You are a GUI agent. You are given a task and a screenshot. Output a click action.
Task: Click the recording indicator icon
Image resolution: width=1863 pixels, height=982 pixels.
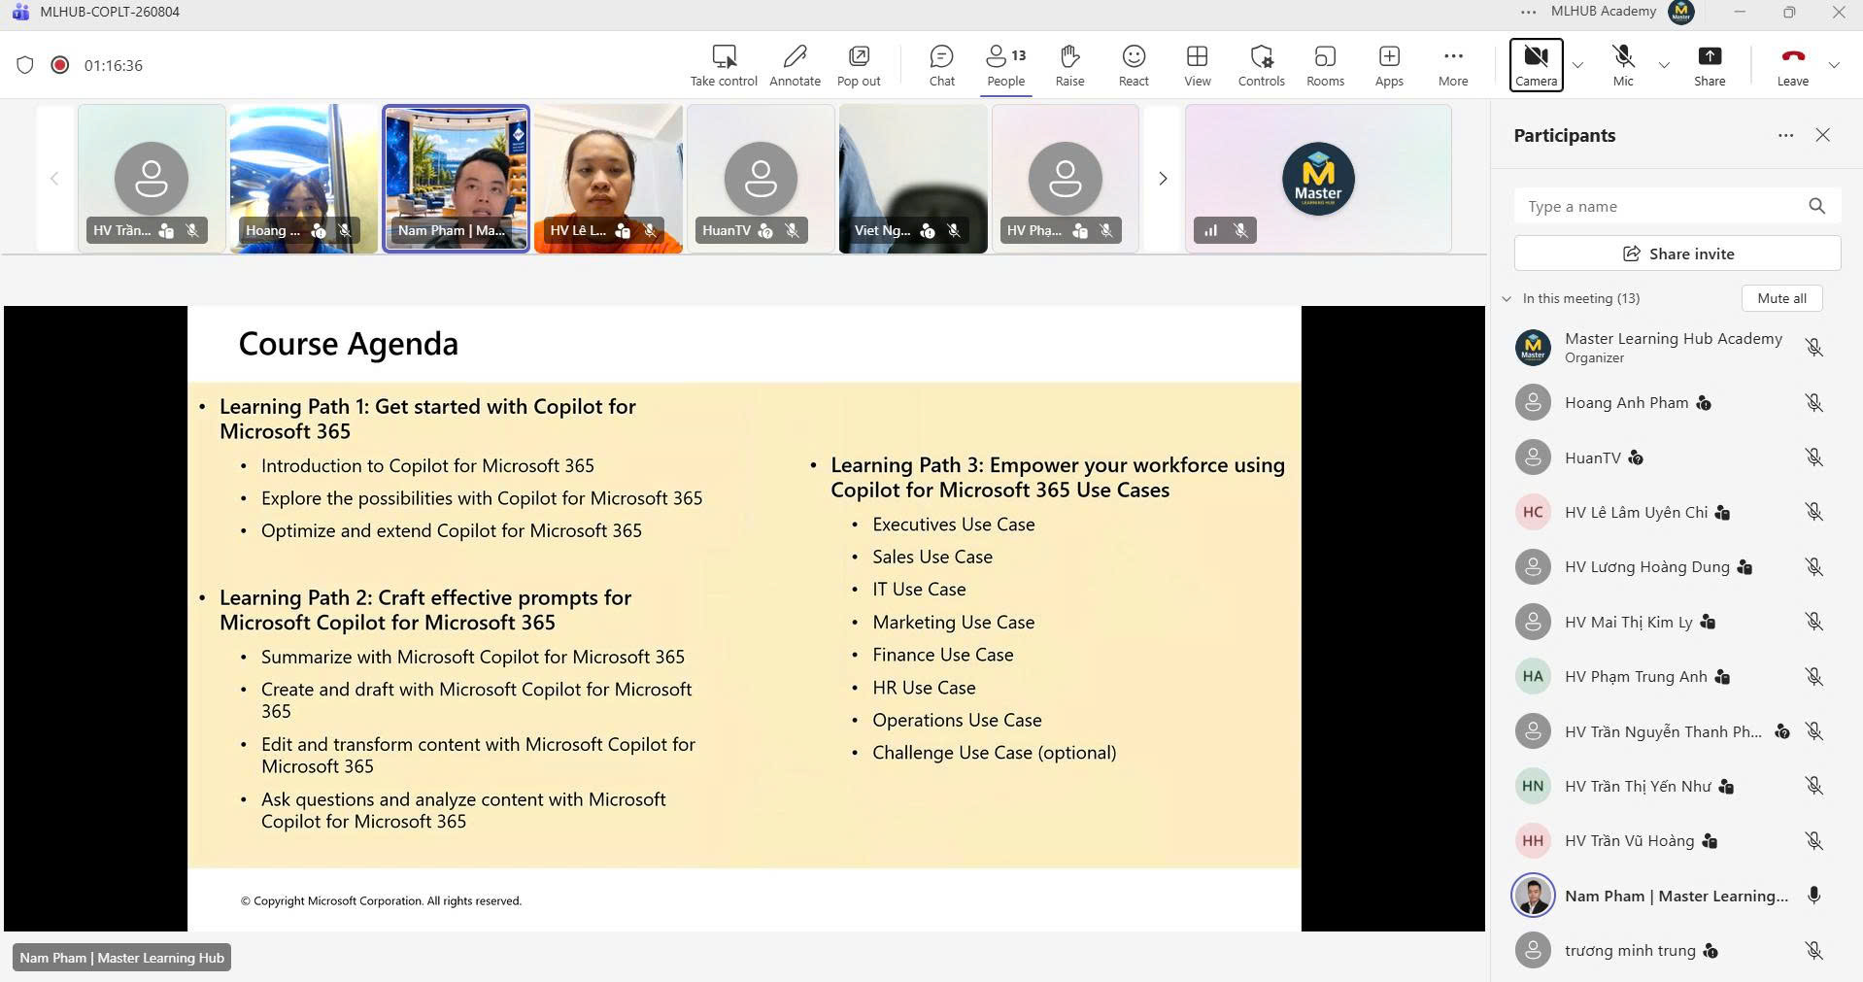coord(60,65)
